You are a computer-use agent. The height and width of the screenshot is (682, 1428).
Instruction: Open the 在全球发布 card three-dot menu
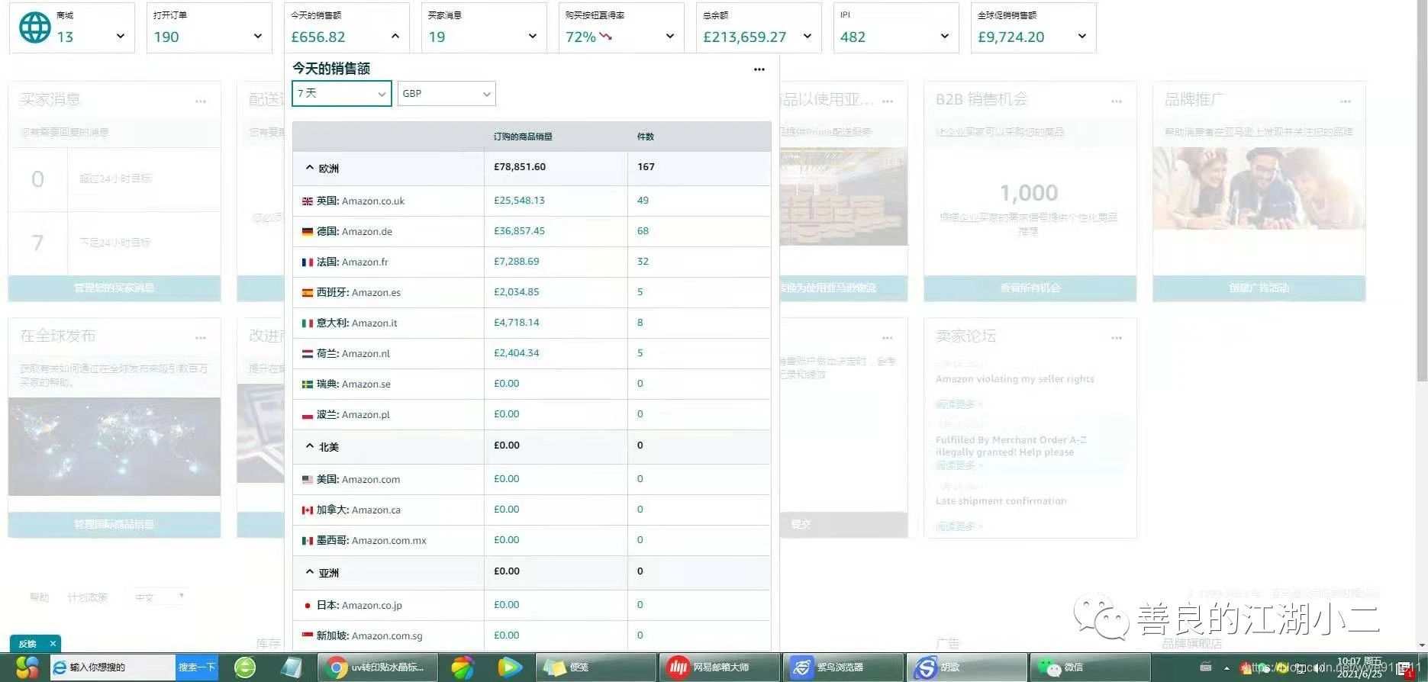click(x=201, y=338)
